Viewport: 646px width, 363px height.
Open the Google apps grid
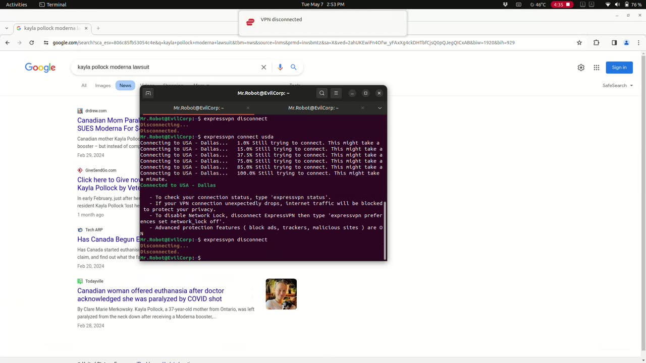click(x=597, y=68)
